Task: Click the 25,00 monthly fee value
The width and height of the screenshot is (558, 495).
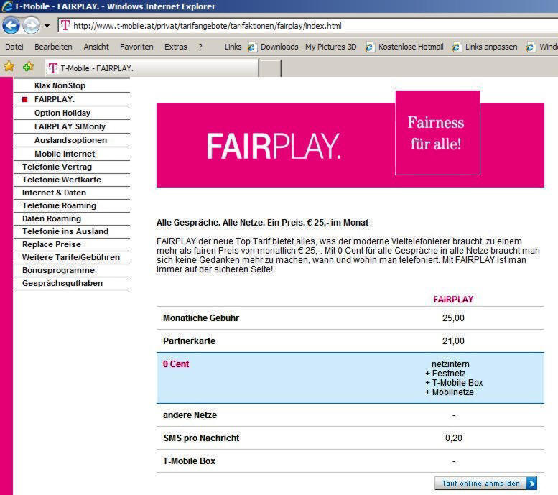Action: (453, 318)
